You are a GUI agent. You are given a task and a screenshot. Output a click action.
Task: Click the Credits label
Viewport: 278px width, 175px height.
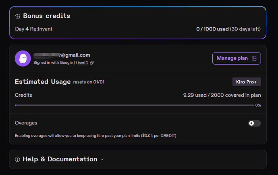(23, 95)
